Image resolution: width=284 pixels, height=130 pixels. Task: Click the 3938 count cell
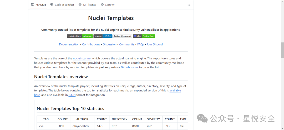point(170,126)
